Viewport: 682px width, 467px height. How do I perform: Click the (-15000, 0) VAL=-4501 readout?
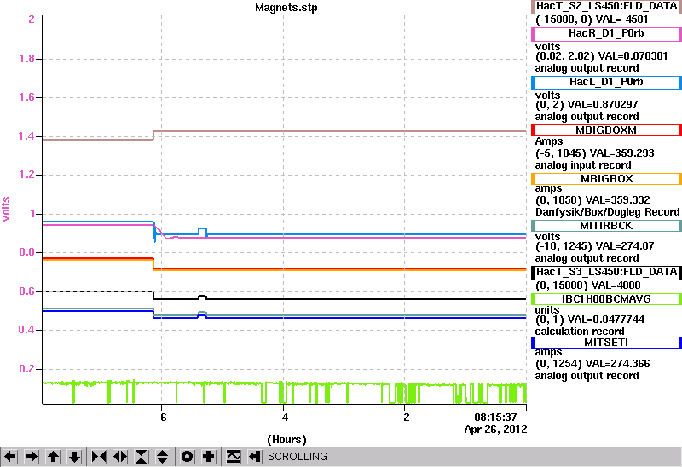pos(592,20)
